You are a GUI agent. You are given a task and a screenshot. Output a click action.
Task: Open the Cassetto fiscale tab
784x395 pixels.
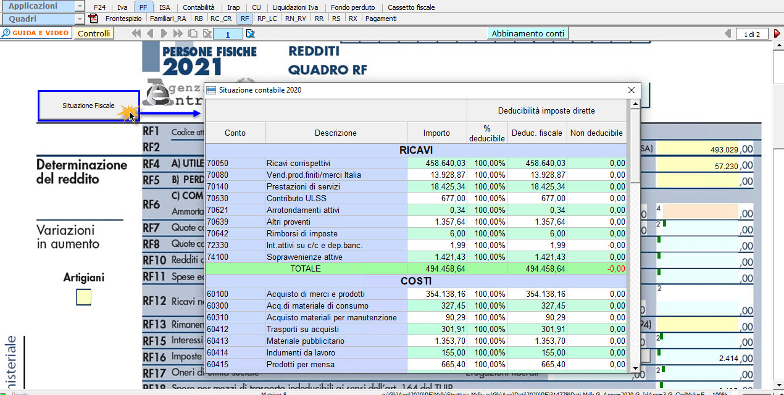(x=411, y=7)
